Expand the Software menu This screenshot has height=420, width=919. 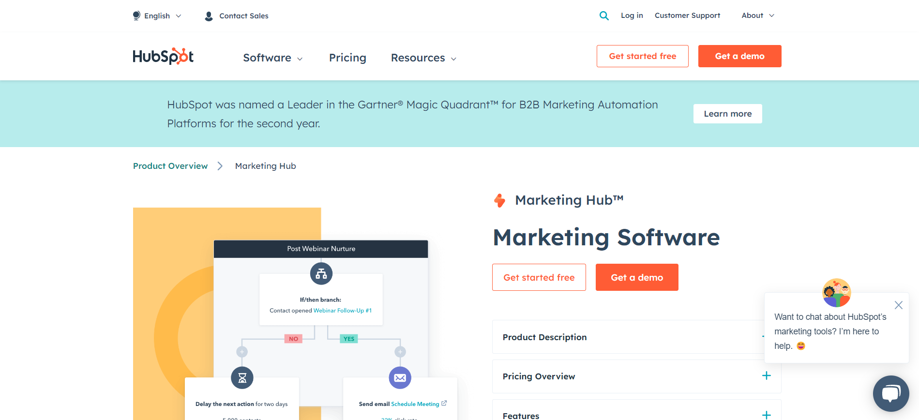[x=273, y=58]
